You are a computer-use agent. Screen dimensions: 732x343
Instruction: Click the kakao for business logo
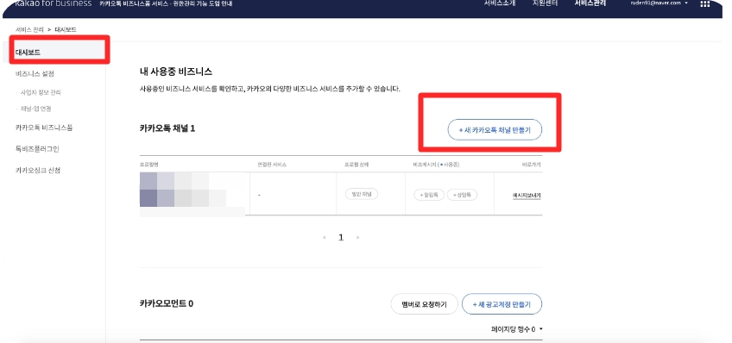(x=54, y=3)
